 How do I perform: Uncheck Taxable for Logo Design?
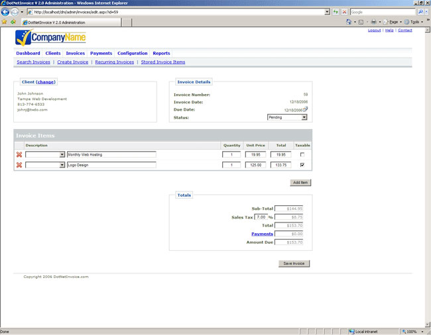[302, 165]
